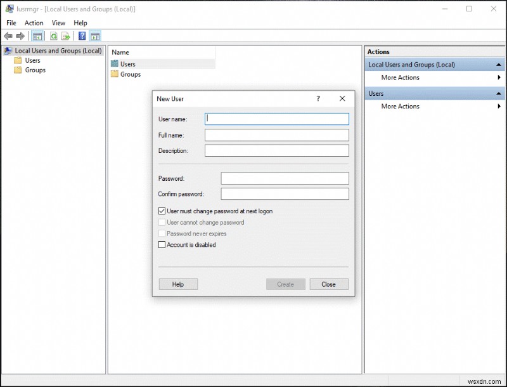Collapse the Users actions section
507x387 pixels.
click(499, 93)
